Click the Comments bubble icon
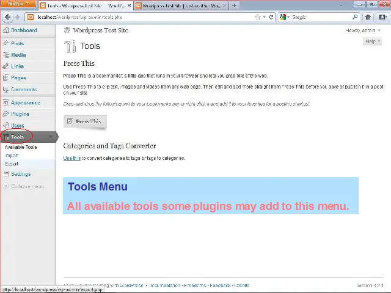The image size is (391, 293). [x=5, y=89]
